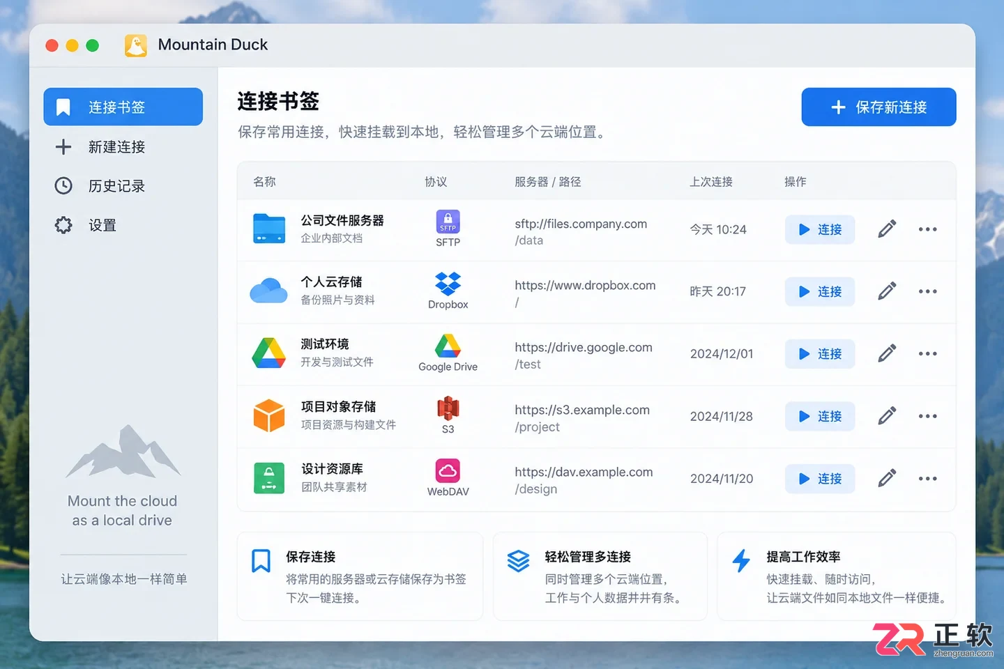This screenshot has height=669, width=1004.
Task: Click the https://s3.example.com address
Action: (x=582, y=410)
